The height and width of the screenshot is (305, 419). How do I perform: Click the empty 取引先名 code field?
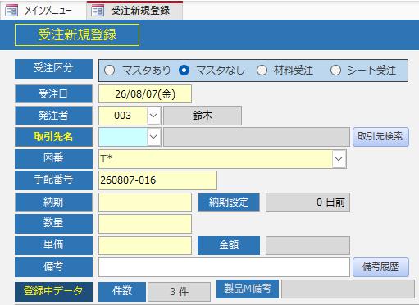[123, 137]
